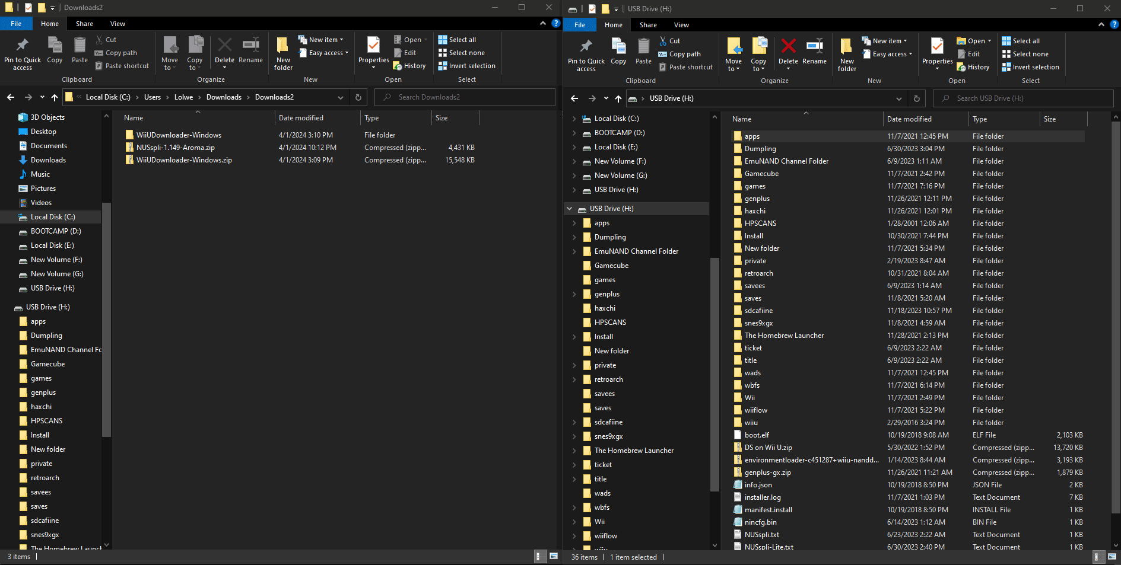Expand apps folder in USB Drive tree
This screenshot has width=1121, height=565.
pyautogui.click(x=574, y=223)
